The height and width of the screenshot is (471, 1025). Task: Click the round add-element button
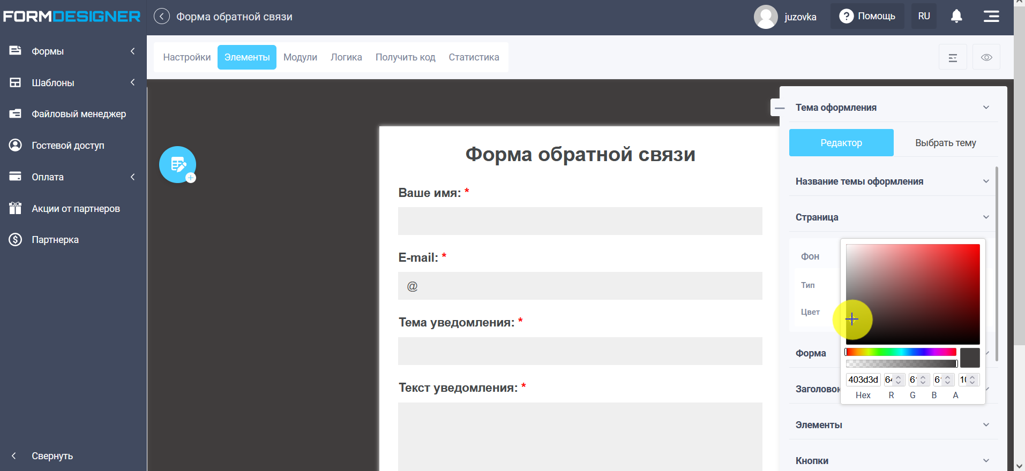tap(177, 164)
